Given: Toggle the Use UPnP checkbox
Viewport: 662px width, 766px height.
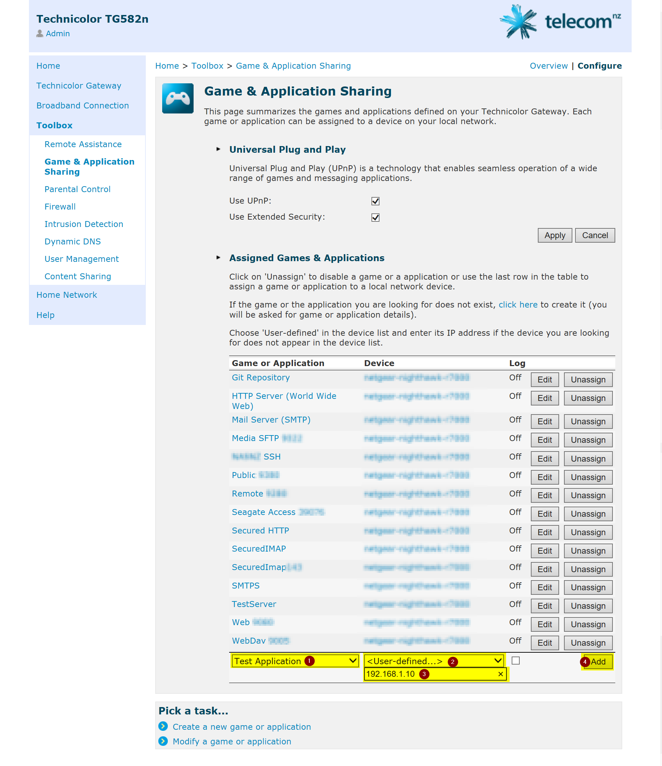Looking at the screenshot, I should [x=375, y=201].
